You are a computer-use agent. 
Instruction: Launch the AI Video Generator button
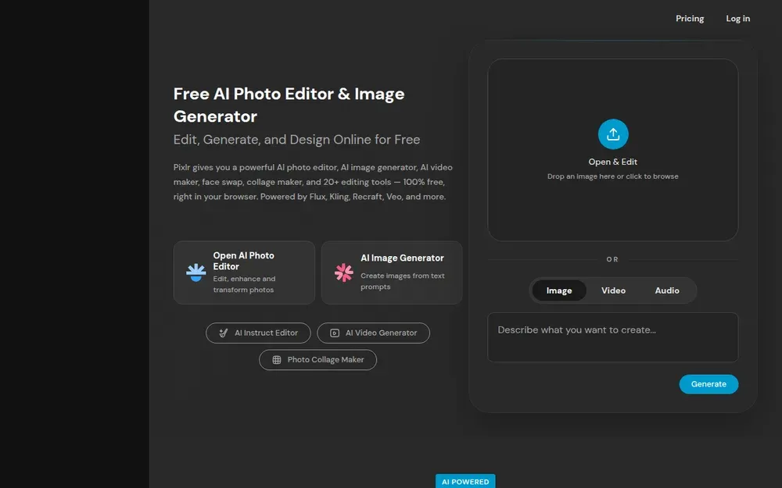[374, 333]
